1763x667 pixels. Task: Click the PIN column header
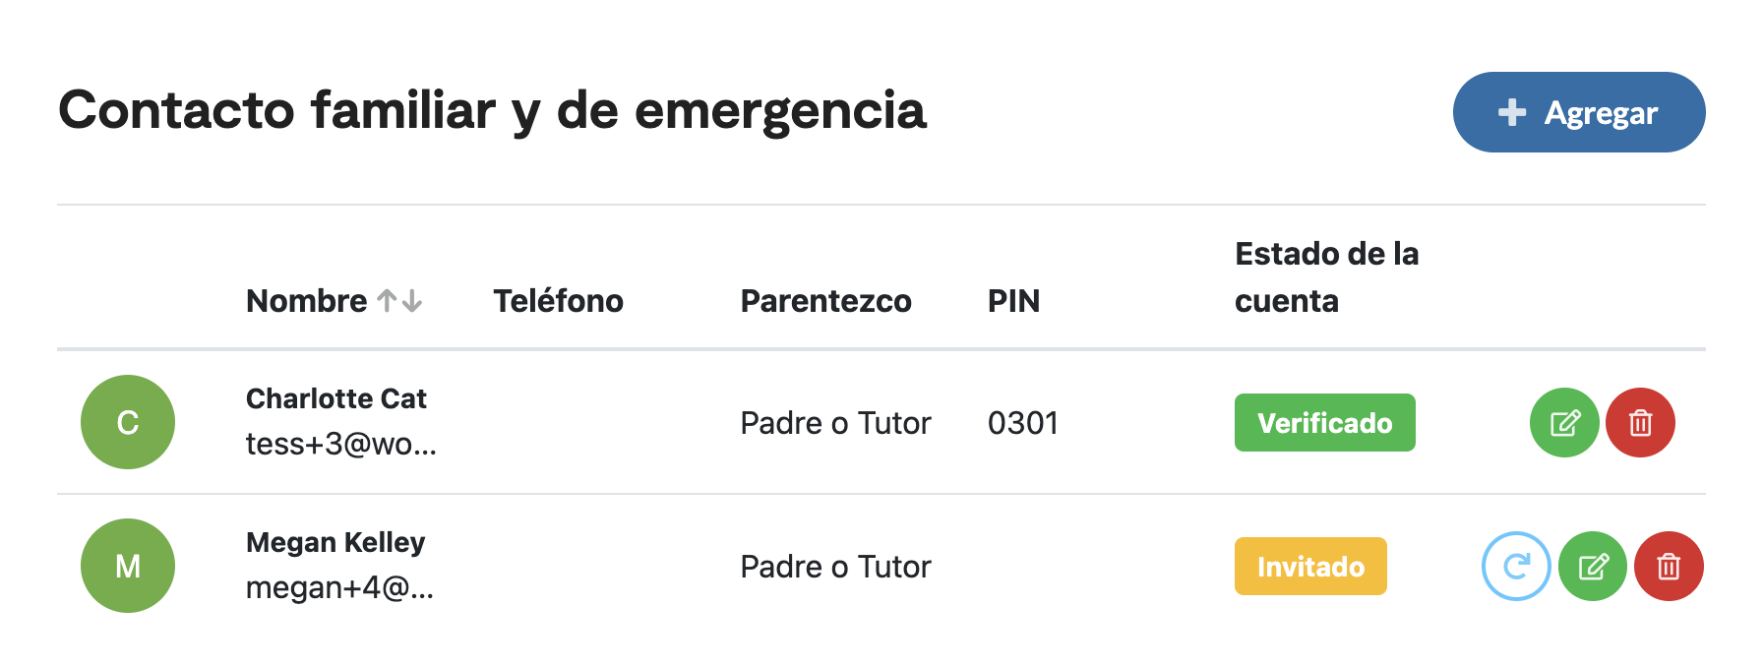point(1013,301)
